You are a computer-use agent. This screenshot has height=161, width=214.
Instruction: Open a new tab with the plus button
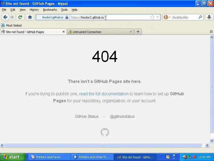tap(138, 32)
